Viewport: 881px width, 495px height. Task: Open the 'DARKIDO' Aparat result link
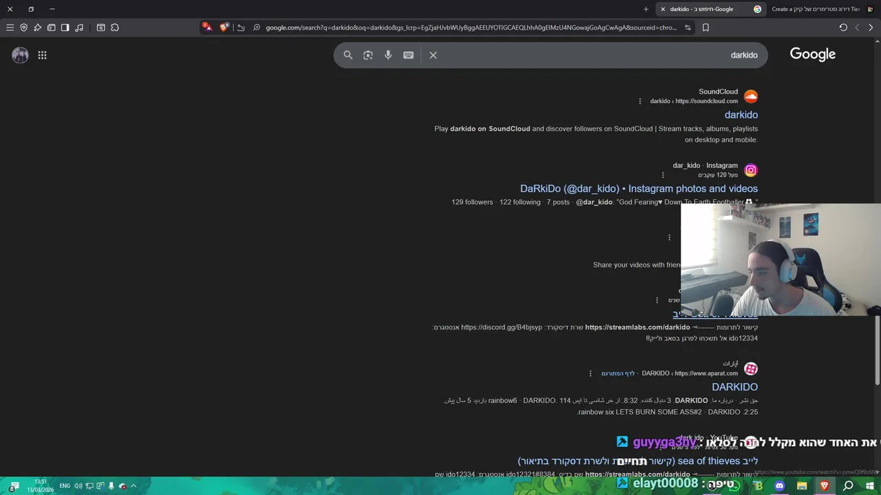pos(734,387)
